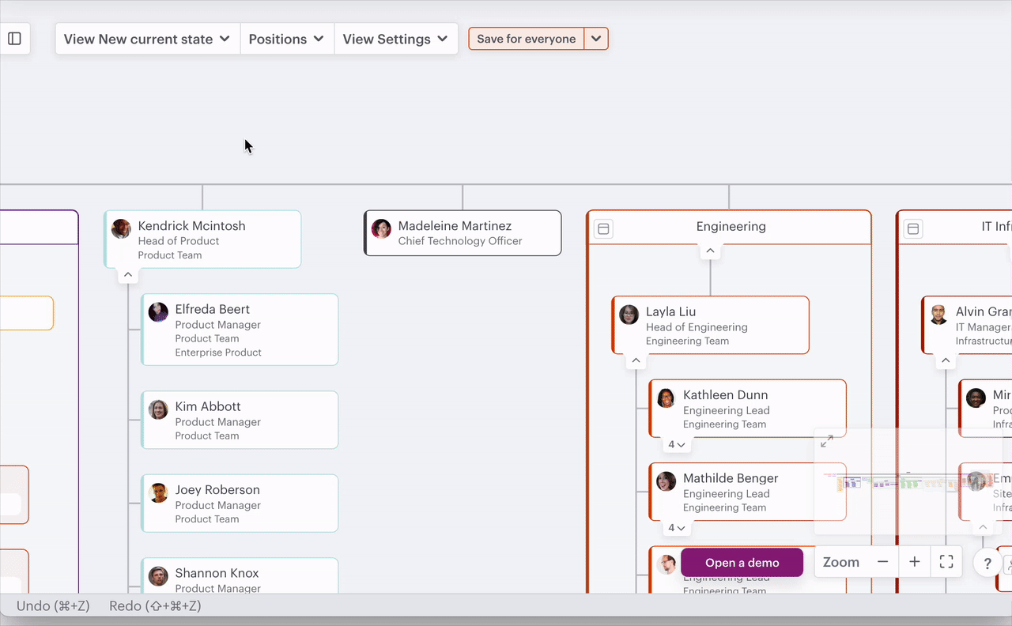Click the IT Infrastructure group box icon
The width and height of the screenshot is (1012, 626).
point(913,229)
